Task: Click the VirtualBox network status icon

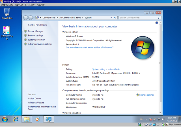Action: pos(150,124)
